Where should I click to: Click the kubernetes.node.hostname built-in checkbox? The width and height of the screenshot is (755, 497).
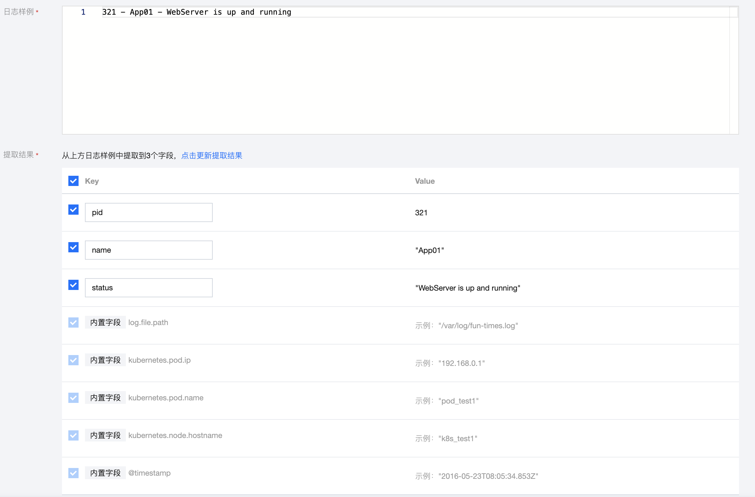(73, 435)
